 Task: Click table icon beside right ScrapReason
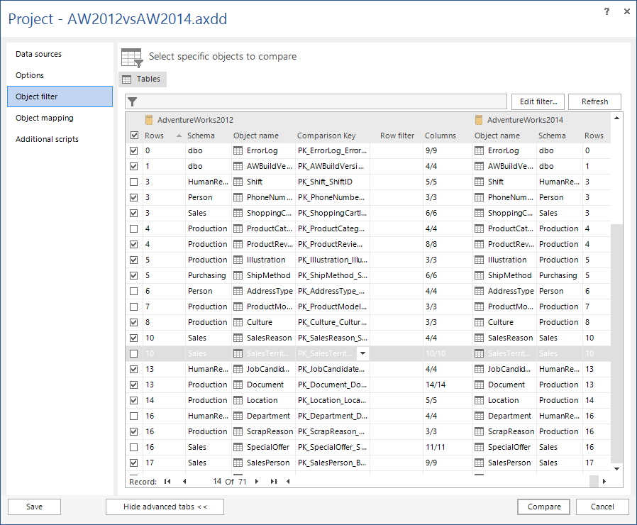click(x=480, y=431)
